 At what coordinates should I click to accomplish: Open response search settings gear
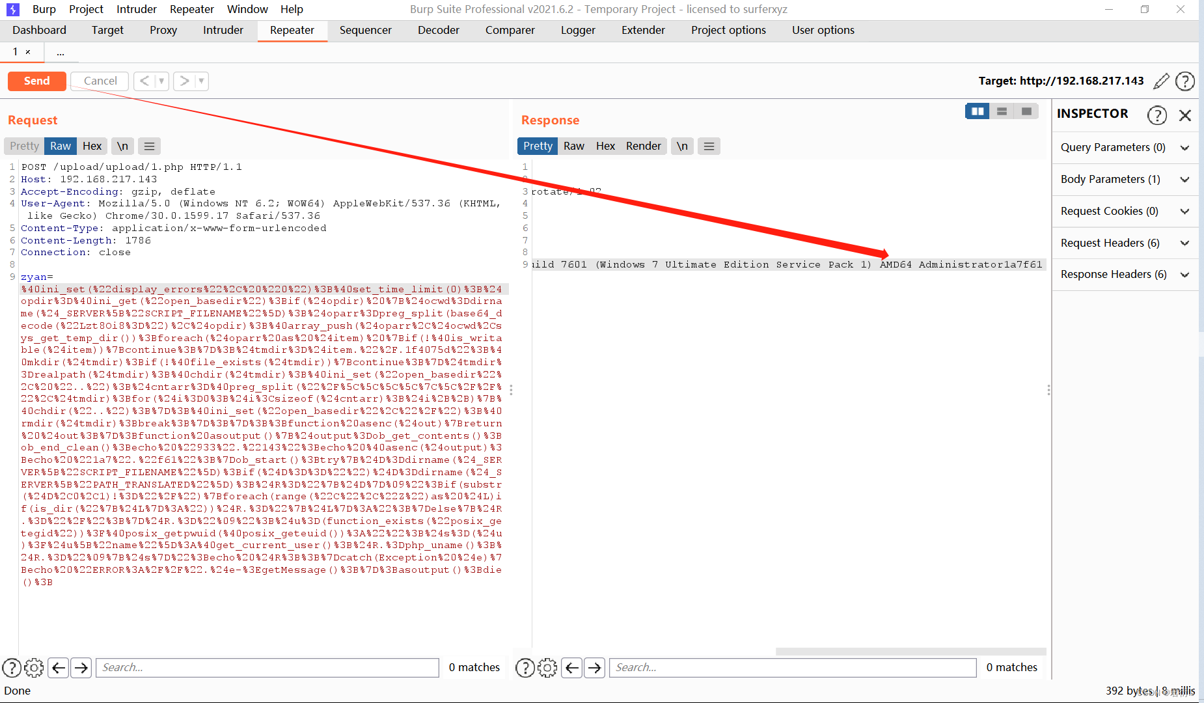click(x=547, y=667)
